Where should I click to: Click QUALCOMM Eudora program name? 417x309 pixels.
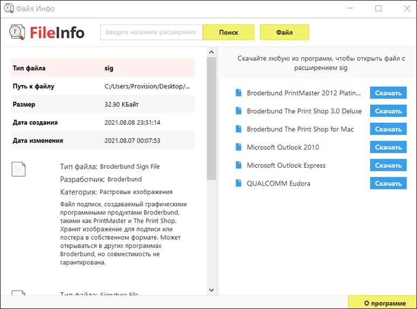tap(278, 183)
